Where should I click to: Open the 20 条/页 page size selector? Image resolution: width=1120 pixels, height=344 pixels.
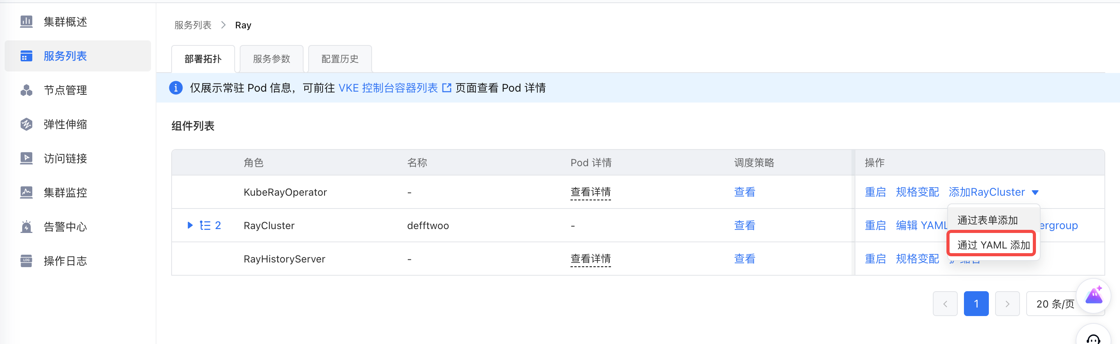click(x=1055, y=304)
